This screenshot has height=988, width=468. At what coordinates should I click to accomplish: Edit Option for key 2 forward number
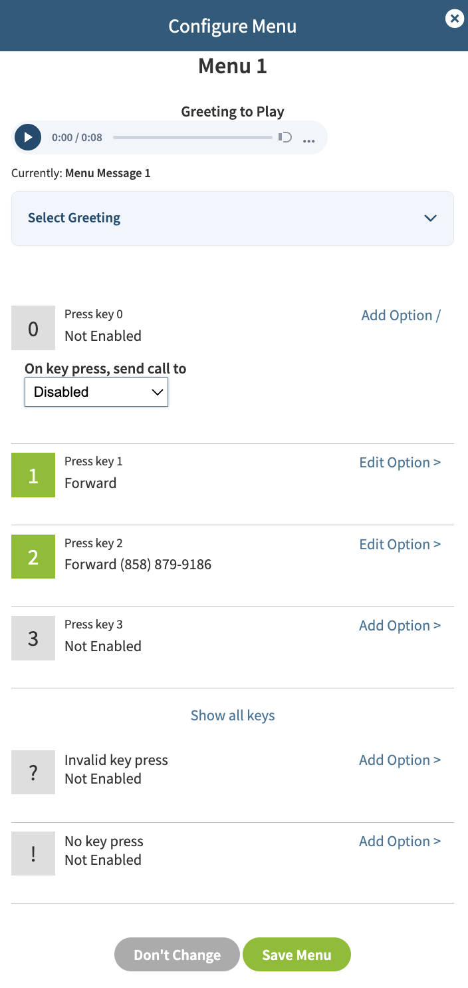coord(400,545)
